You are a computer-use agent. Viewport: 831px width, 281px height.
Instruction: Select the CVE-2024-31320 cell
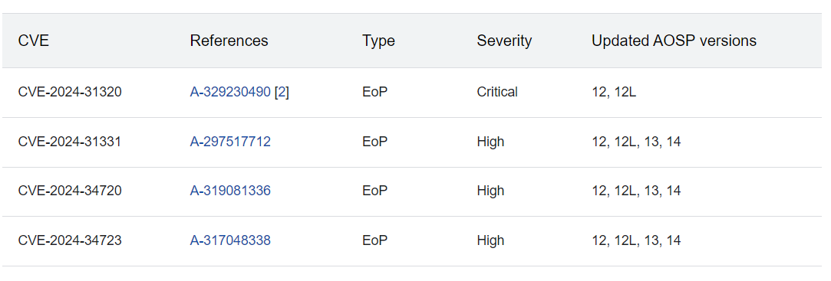[x=70, y=92]
